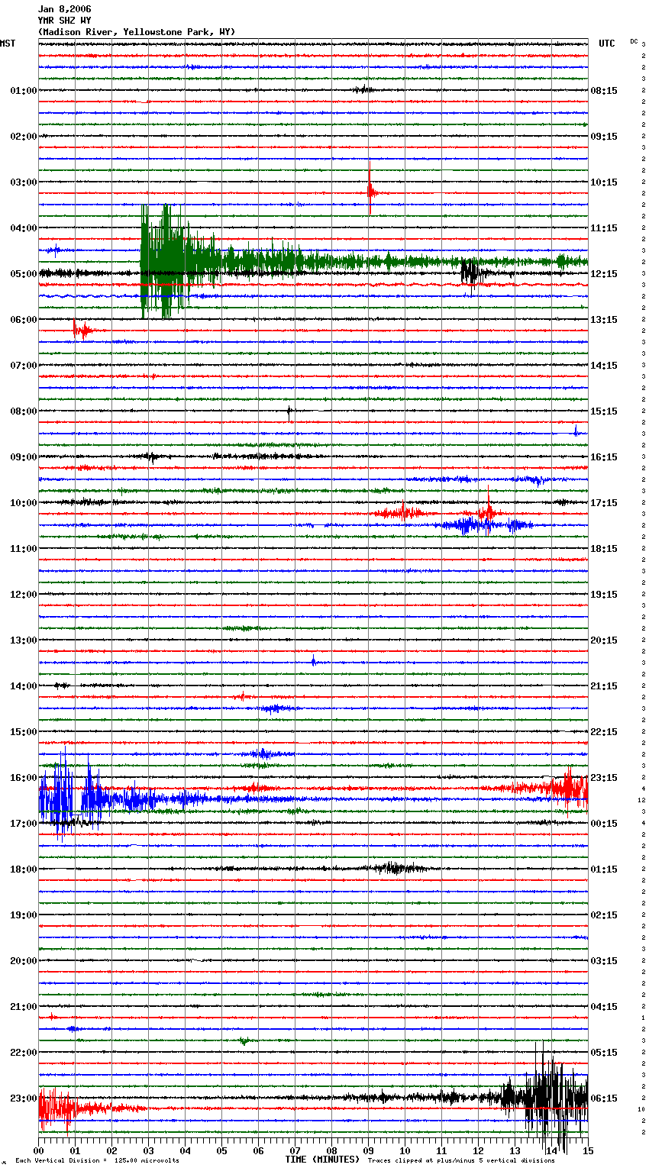Screen dimensions: 649x1171
Task: Select the "10:00" MST row label
Action: click(x=24, y=503)
